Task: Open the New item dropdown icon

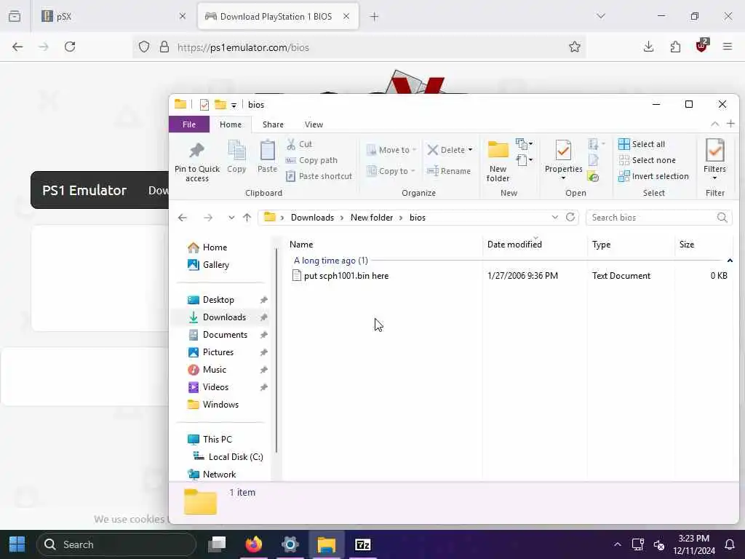Action: coord(524,143)
